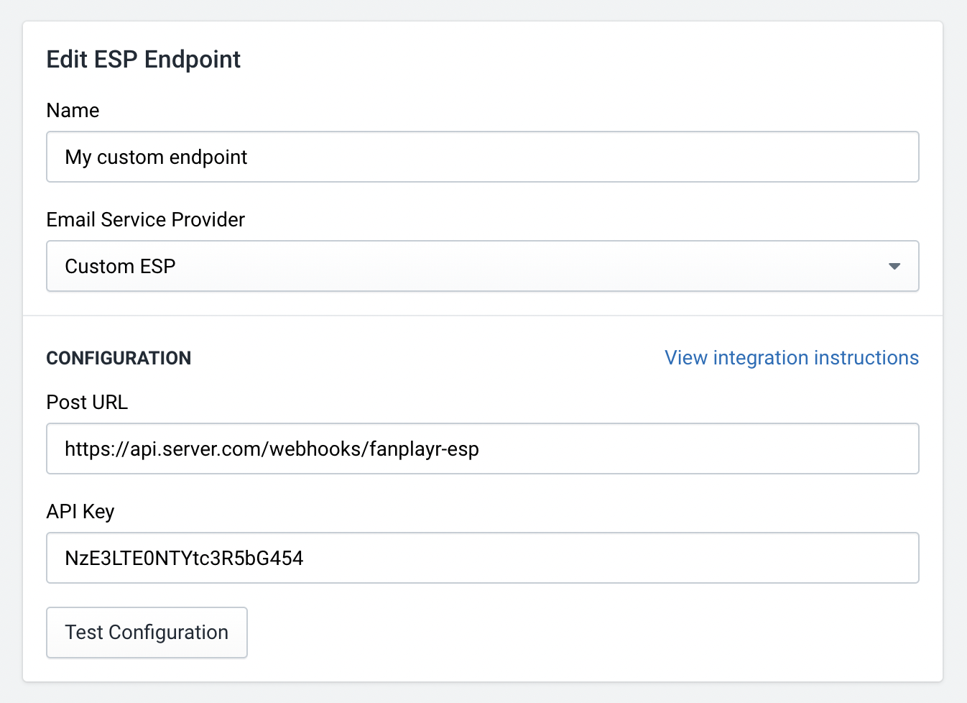This screenshot has height=703, width=967.
Task: Click the 'API Key' label
Action: (80, 512)
